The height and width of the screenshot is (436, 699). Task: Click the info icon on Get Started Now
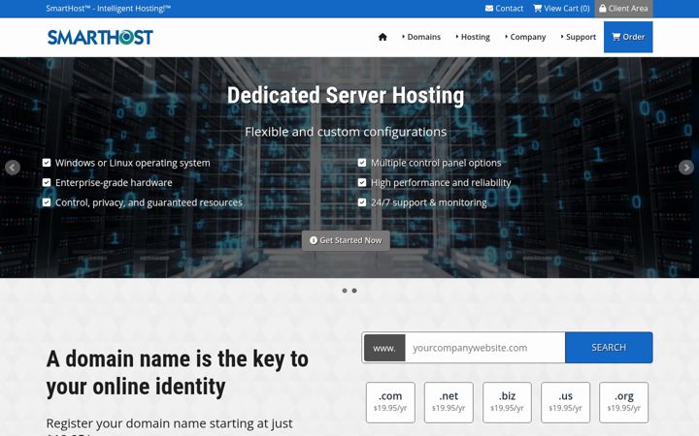point(314,240)
